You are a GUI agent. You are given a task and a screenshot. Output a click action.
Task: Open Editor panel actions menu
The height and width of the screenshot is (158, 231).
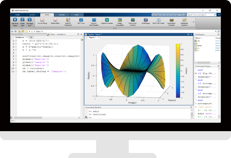pyautogui.click(x=78, y=34)
